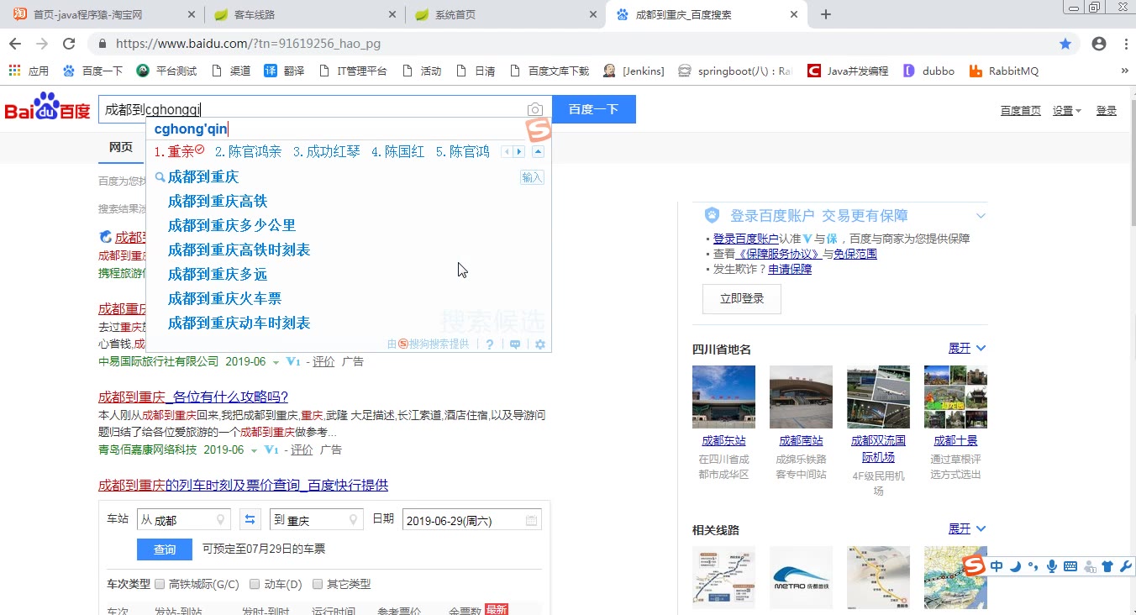Select suggestion 成都到重庆高铁时刻表
The height and width of the screenshot is (615, 1136).
pyautogui.click(x=239, y=250)
